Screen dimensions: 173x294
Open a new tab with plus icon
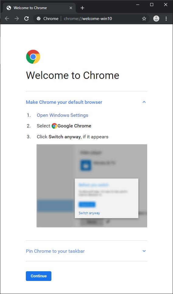click(x=82, y=8)
